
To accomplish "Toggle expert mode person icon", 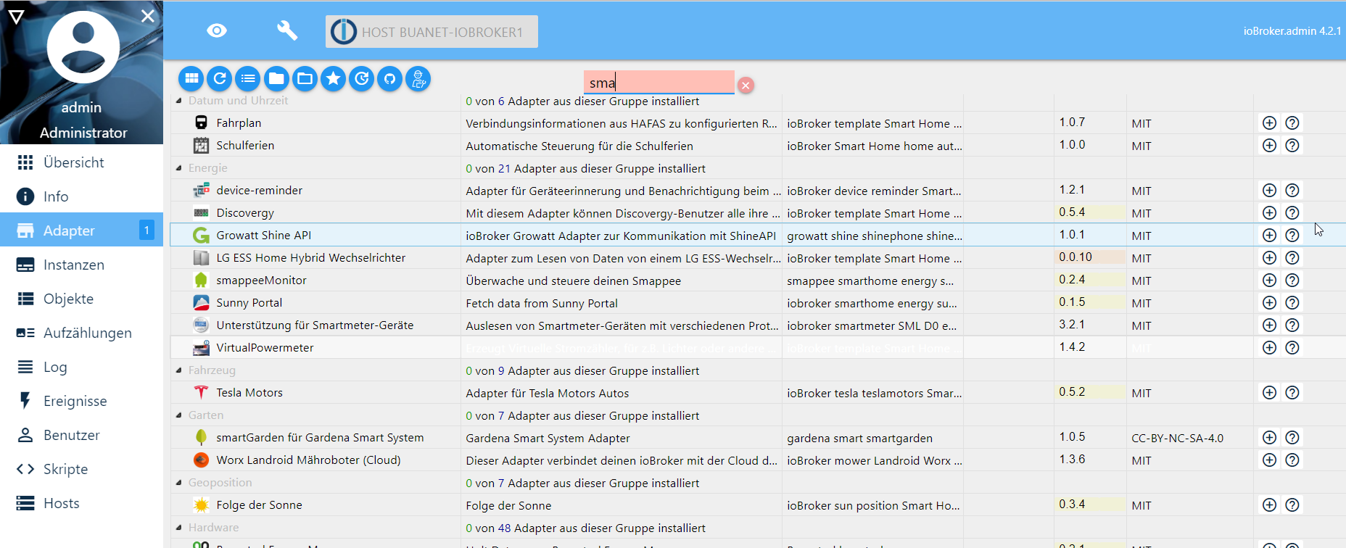I will [418, 78].
